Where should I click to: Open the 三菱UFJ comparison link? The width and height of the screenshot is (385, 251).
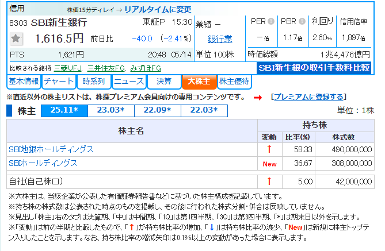point(68,68)
